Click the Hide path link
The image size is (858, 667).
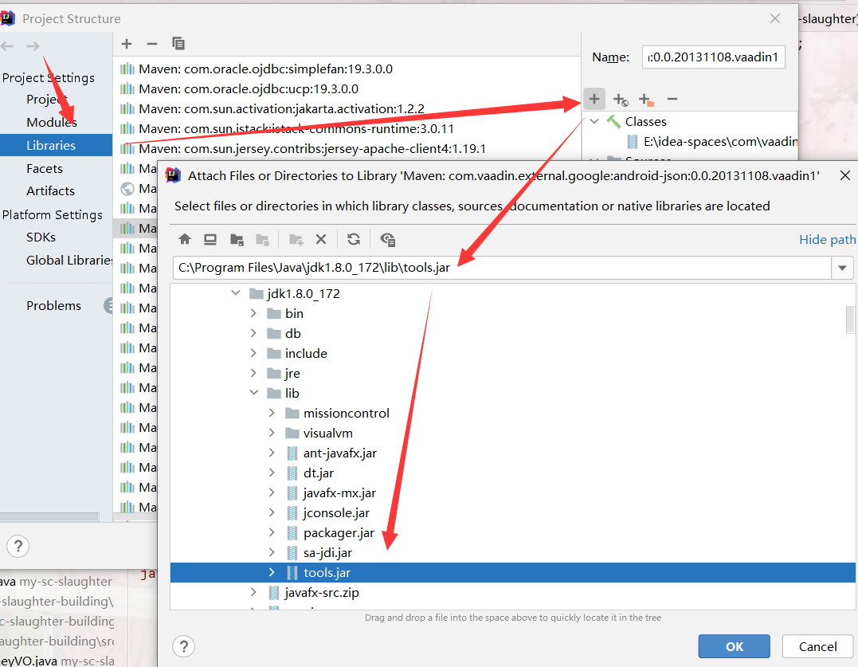827,238
